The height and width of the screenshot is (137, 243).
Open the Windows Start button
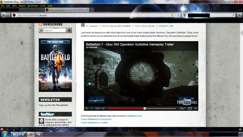4,134
